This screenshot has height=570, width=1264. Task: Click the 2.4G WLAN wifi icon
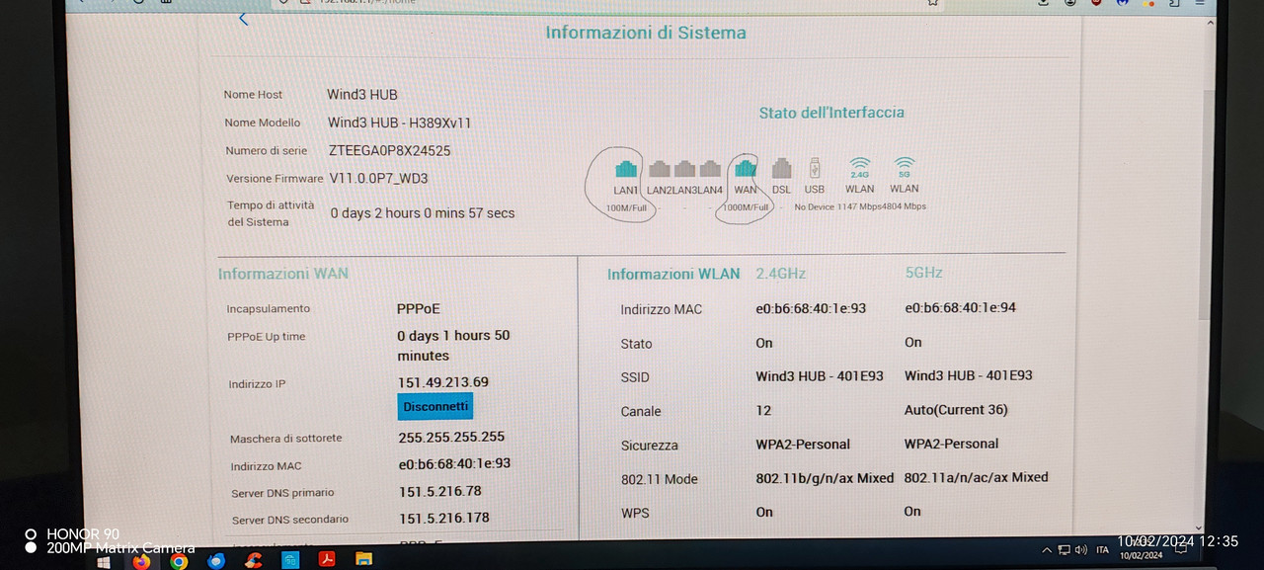click(x=860, y=167)
